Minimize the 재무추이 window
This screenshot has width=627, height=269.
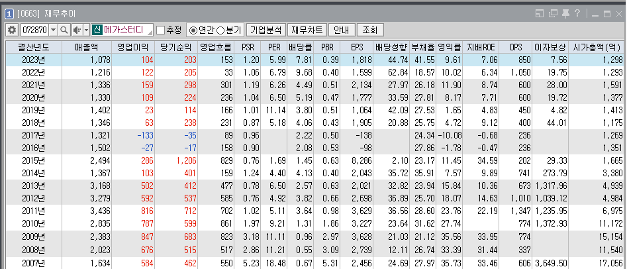[x=595, y=15]
